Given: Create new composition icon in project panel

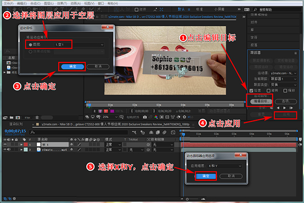Looking at the screenshot, I should pos(18,118).
